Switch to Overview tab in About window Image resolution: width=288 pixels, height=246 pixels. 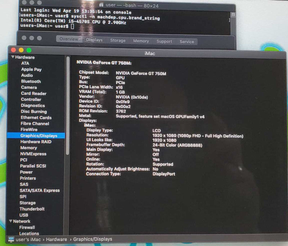pyautogui.click(x=69, y=39)
